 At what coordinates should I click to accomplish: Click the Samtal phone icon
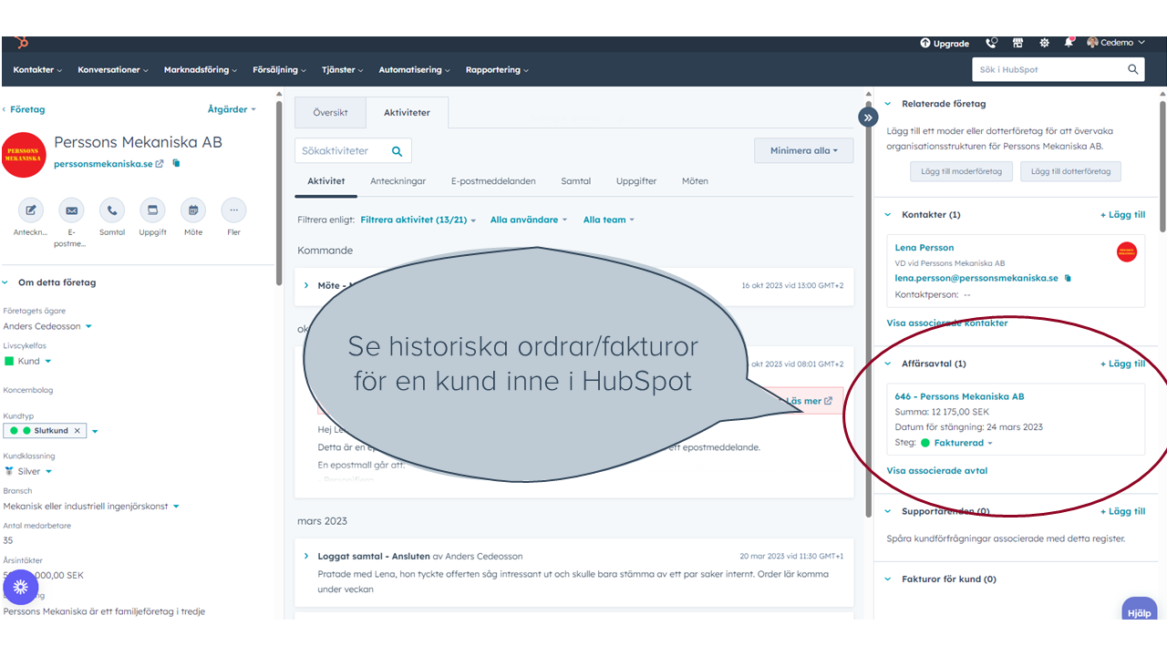(x=112, y=210)
